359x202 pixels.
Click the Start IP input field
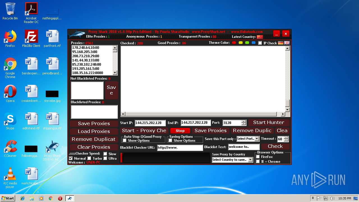[x=150, y=123]
